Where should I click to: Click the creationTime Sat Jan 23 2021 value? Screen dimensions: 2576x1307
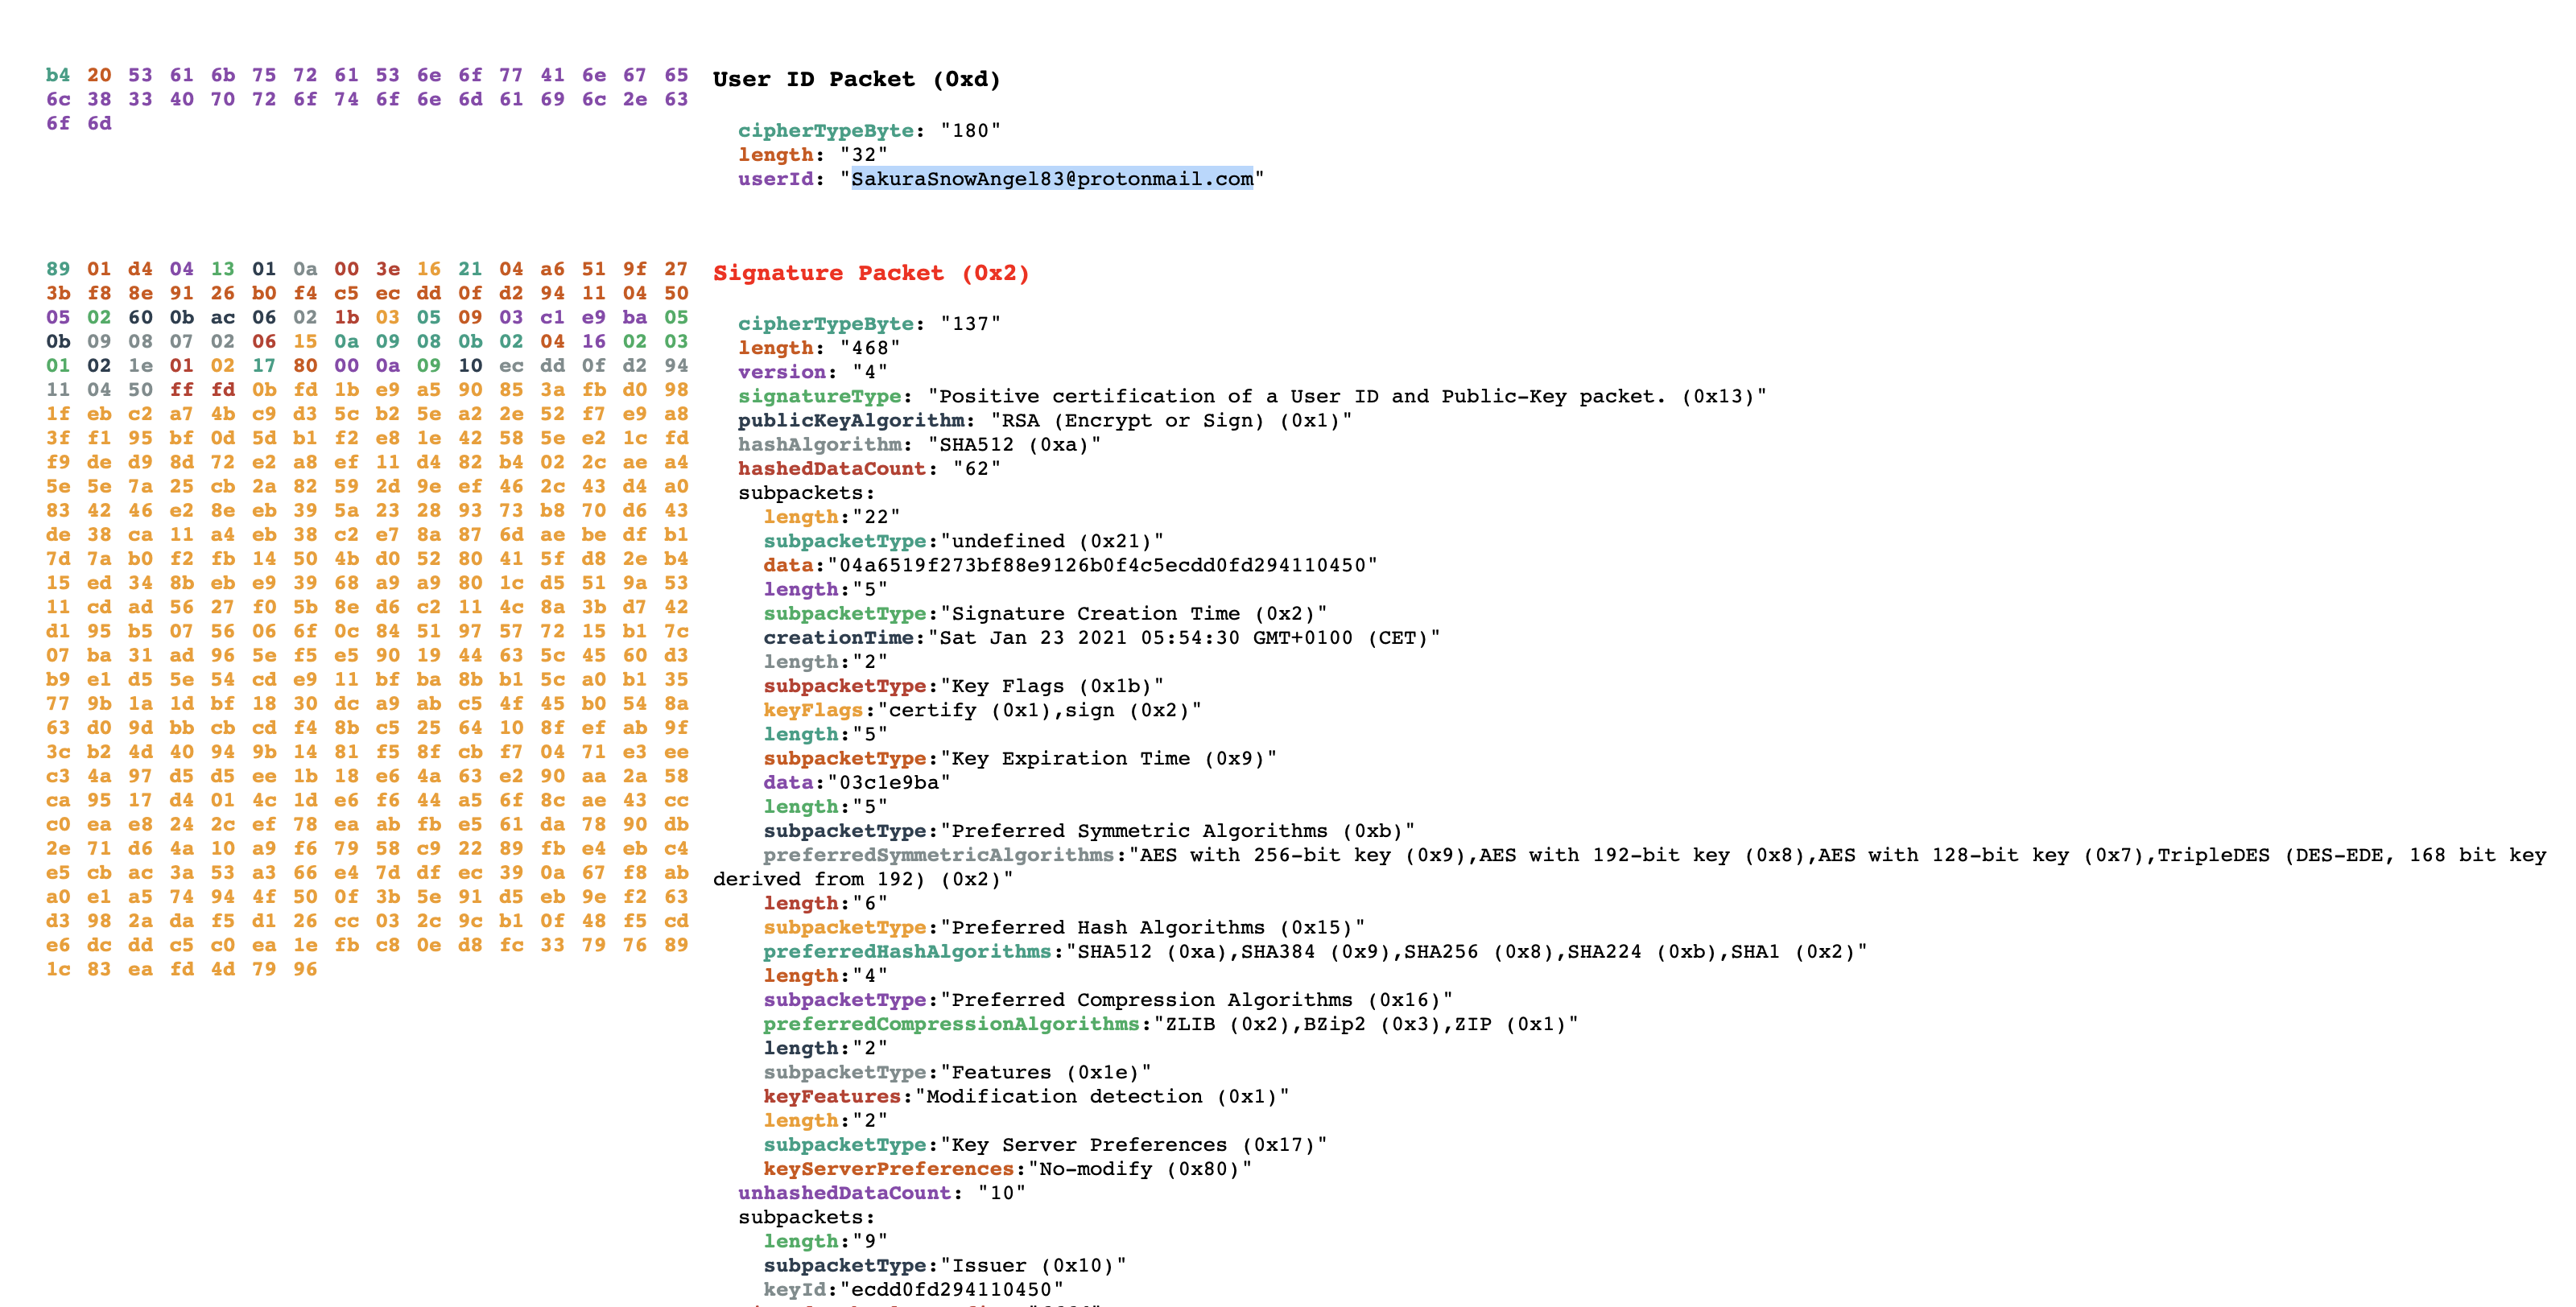coord(1190,637)
